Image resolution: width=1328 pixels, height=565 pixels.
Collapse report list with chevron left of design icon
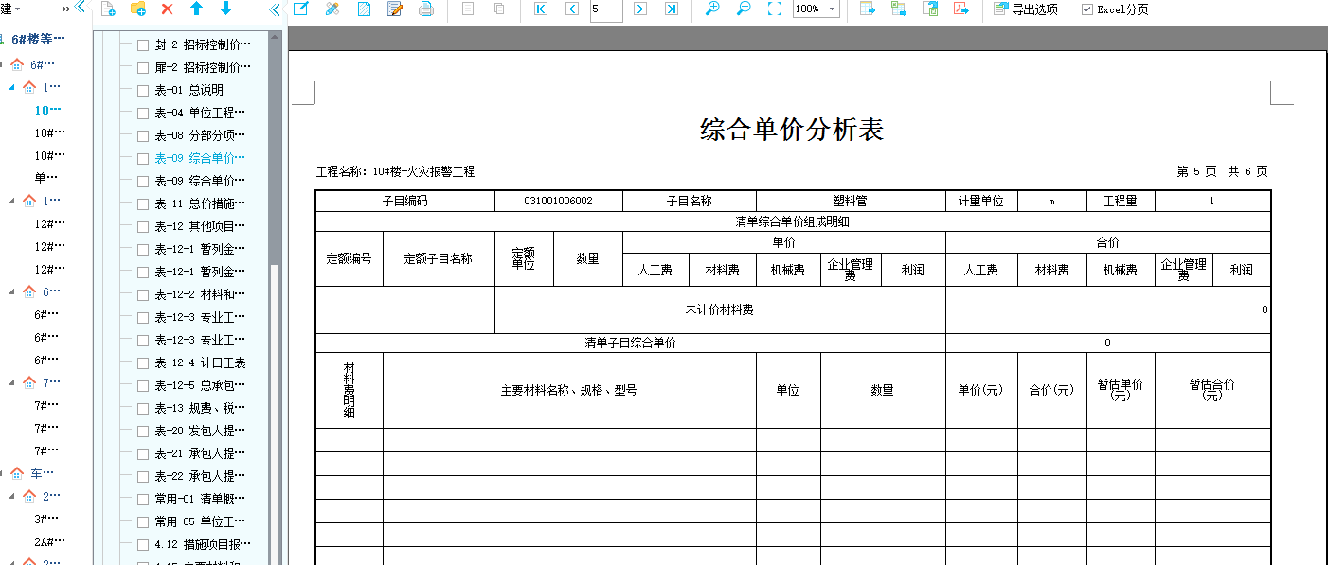(275, 9)
